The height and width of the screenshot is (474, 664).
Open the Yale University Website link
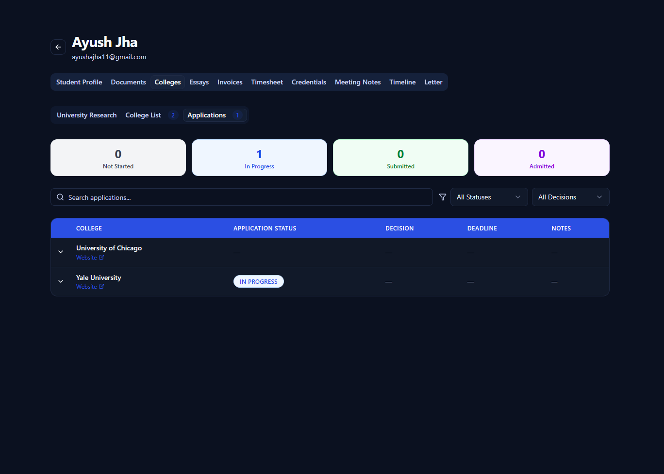pos(90,287)
